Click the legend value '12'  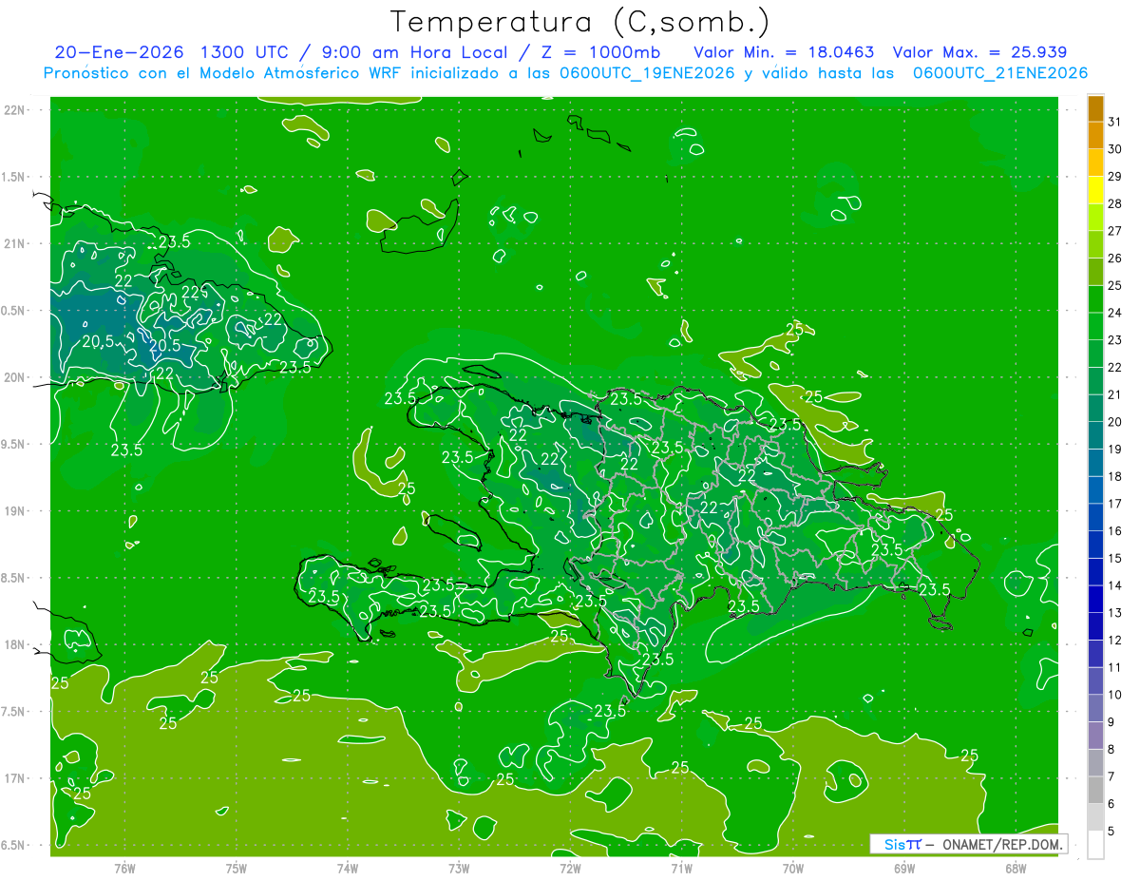click(x=1115, y=640)
